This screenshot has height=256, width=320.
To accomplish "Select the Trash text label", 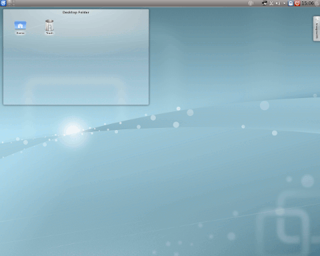I will [49, 33].
